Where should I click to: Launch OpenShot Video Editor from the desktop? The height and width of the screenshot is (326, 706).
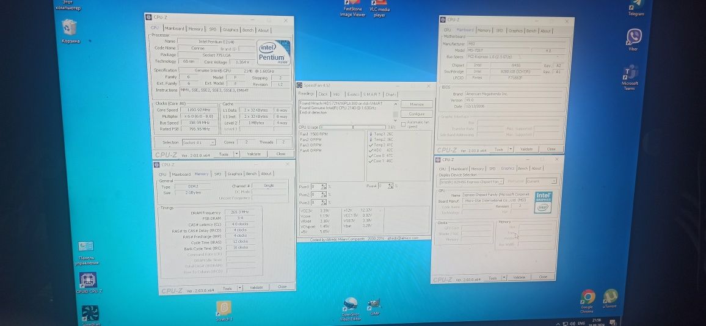350,310
